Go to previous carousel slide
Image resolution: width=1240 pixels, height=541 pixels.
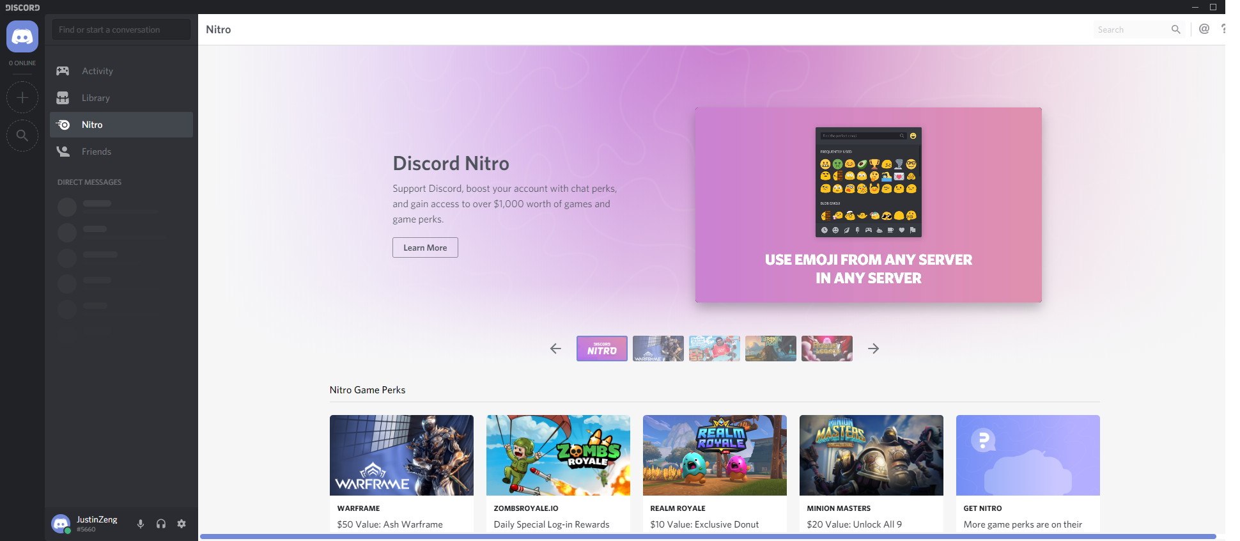point(555,349)
